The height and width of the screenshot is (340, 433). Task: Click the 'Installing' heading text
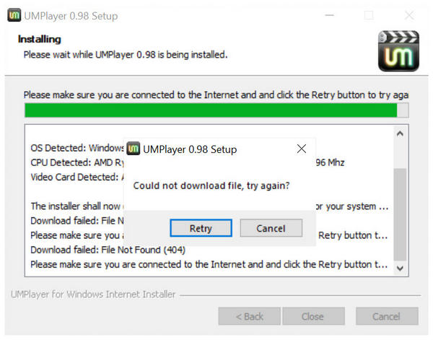tap(40, 39)
